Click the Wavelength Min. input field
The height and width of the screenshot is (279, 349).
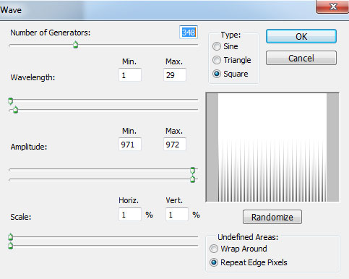click(x=130, y=75)
